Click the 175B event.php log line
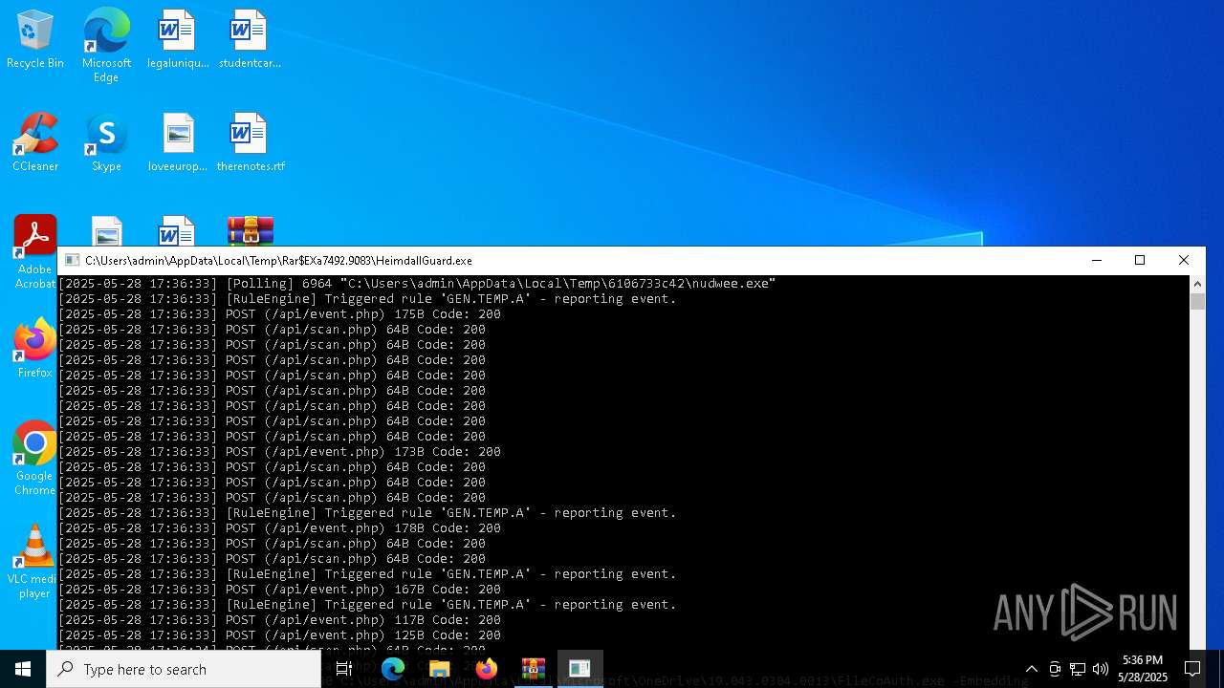 point(279,314)
